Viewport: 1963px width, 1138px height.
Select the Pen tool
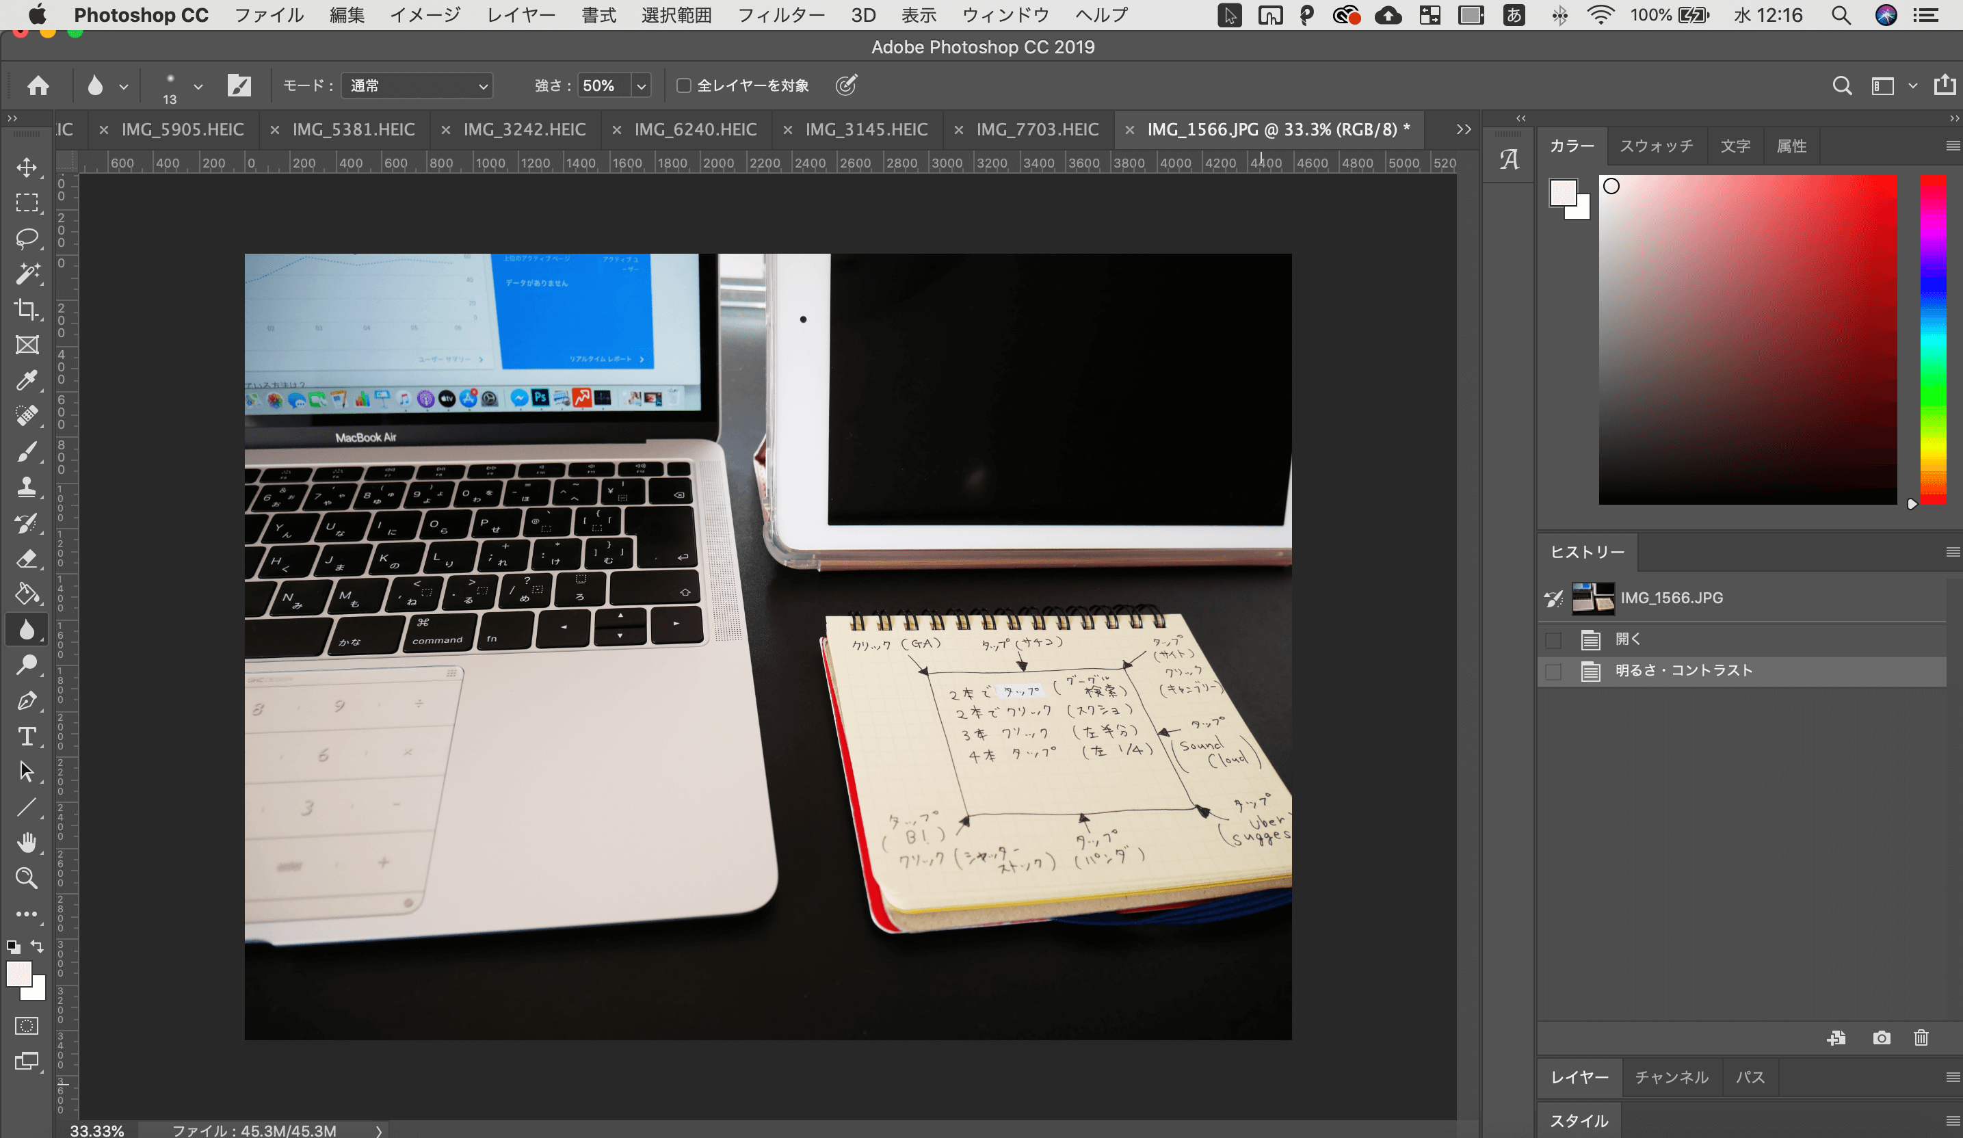point(27,700)
